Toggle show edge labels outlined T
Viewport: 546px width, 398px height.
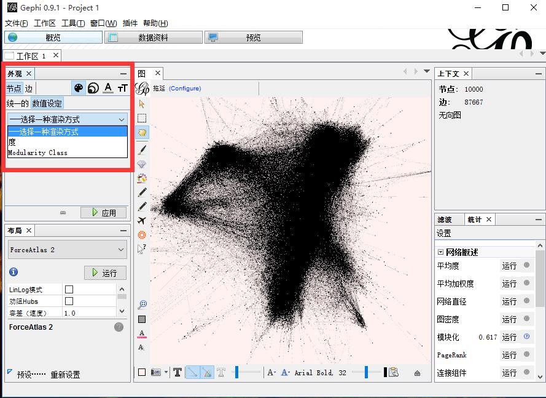(221, 372)
